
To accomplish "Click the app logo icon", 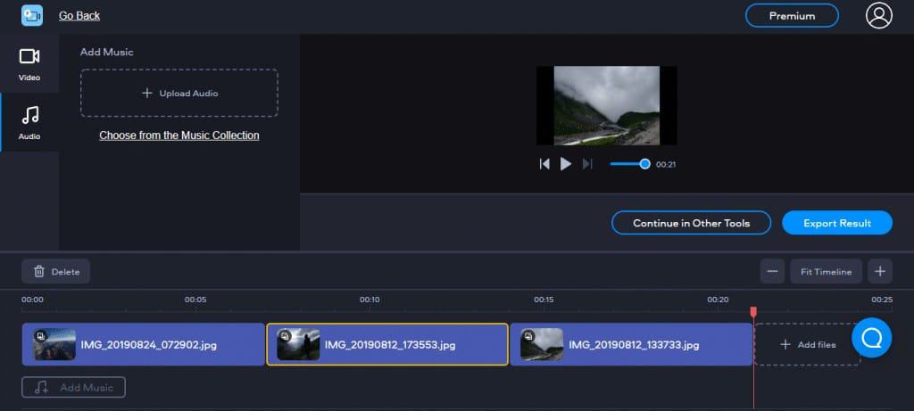I will [32, 16].
